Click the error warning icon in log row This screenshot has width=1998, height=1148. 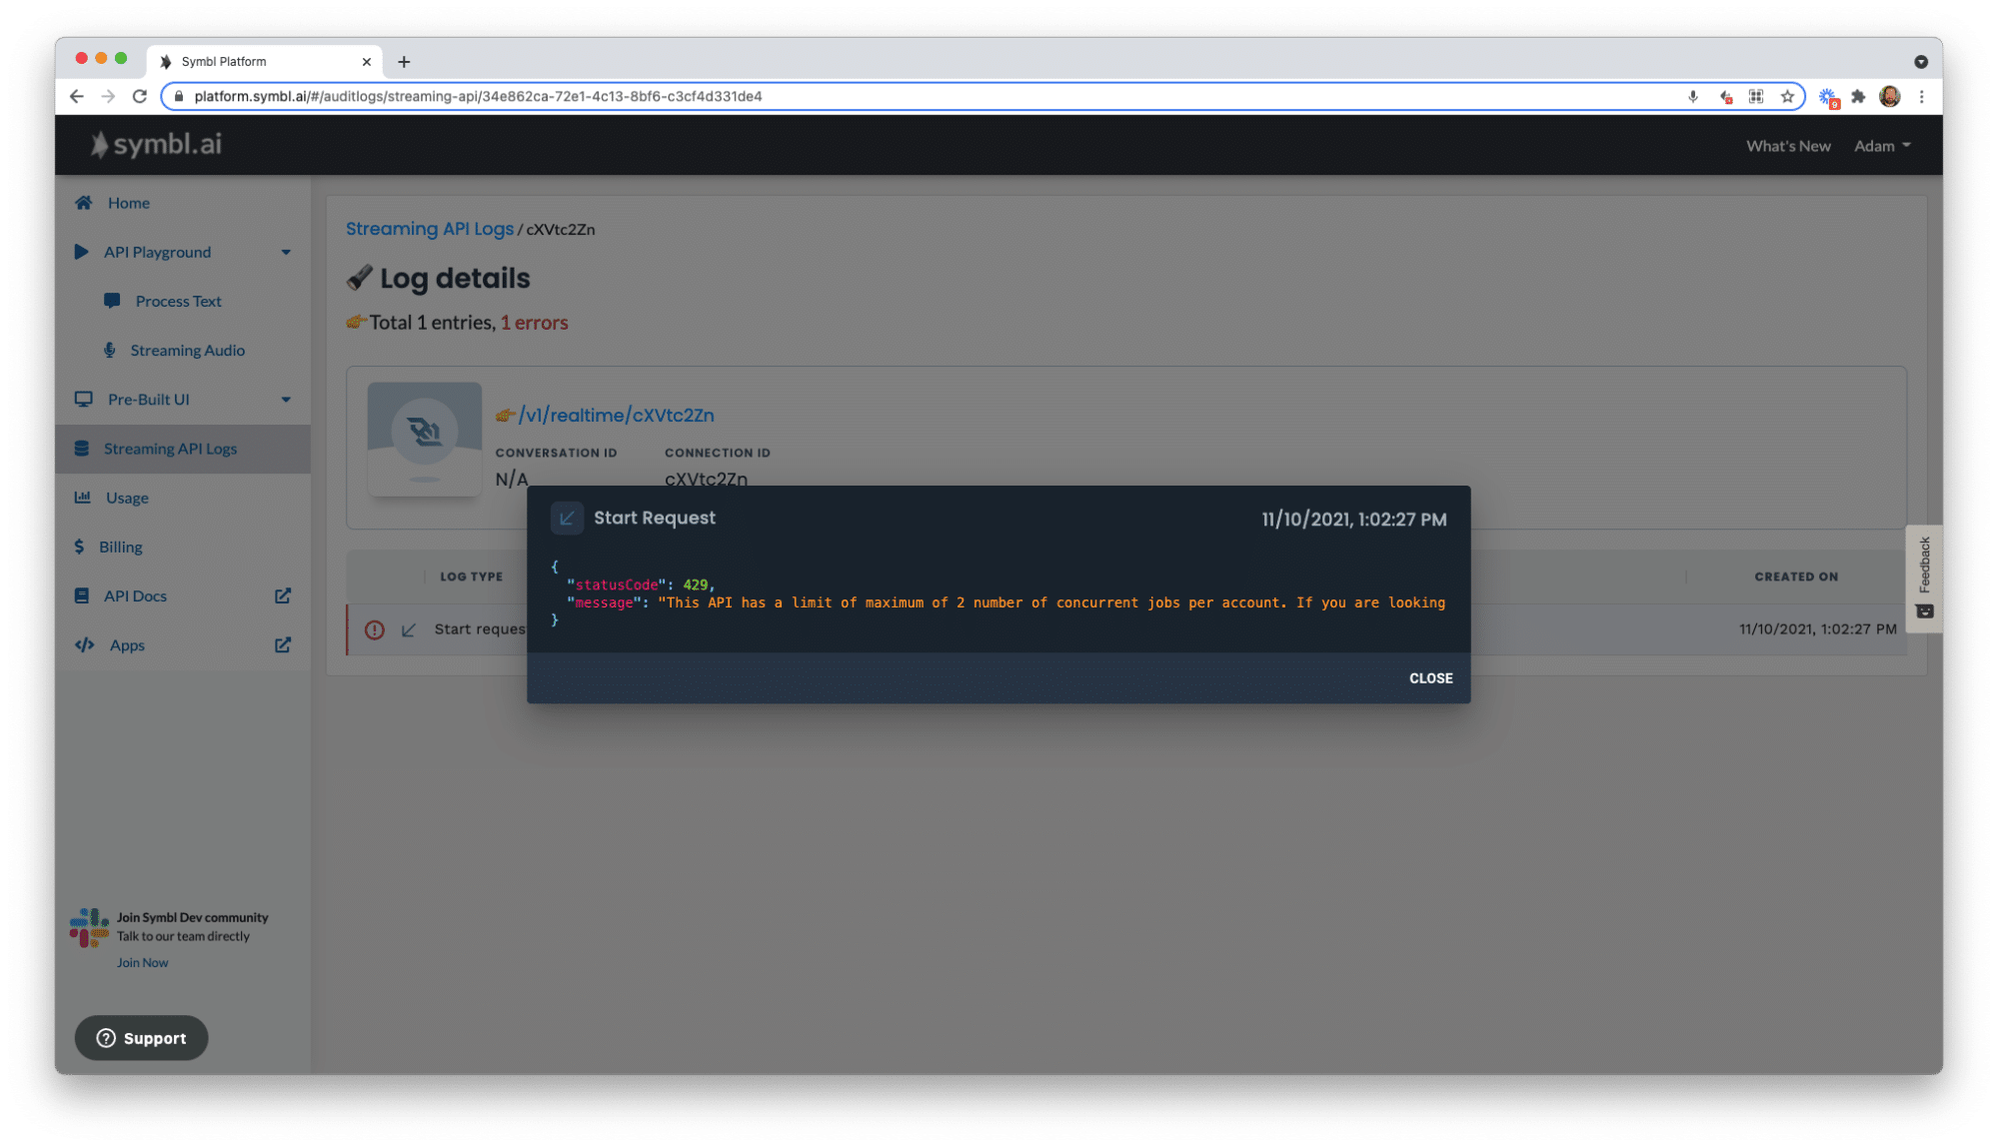pyautogui.click(x=375, y=629)
